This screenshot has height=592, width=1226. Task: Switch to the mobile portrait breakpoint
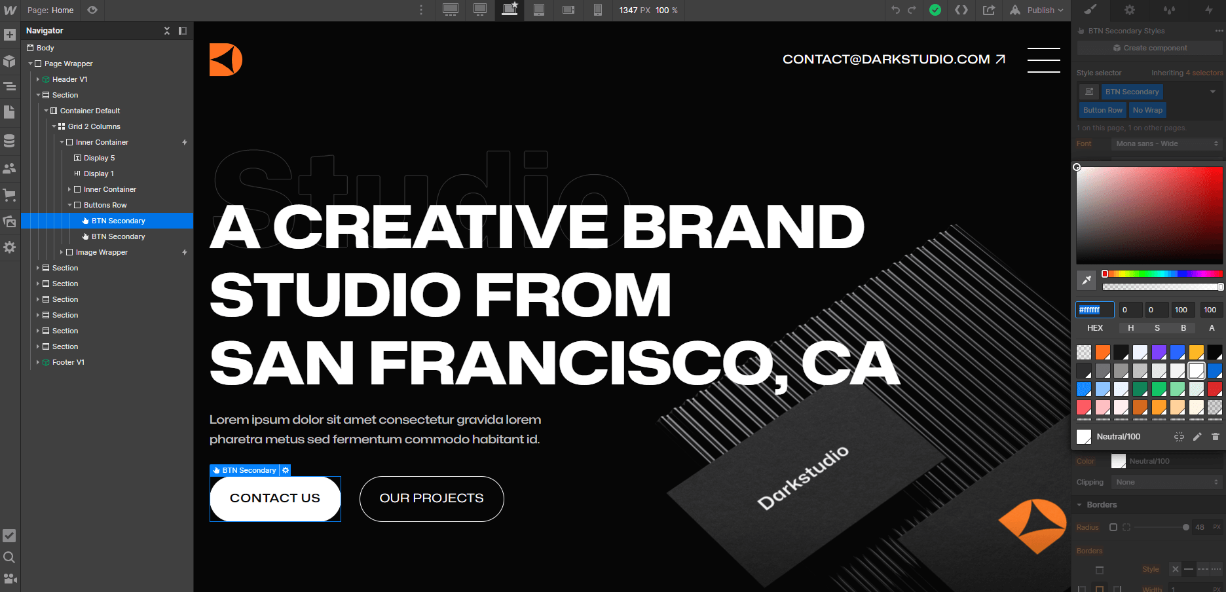597,10
